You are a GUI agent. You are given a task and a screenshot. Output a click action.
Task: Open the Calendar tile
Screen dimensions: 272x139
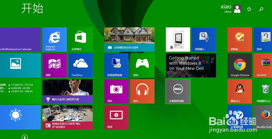[x=20, y=39]
